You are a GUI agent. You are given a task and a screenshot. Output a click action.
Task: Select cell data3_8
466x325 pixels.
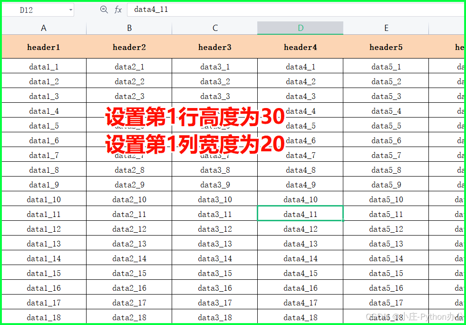[215, 169]
